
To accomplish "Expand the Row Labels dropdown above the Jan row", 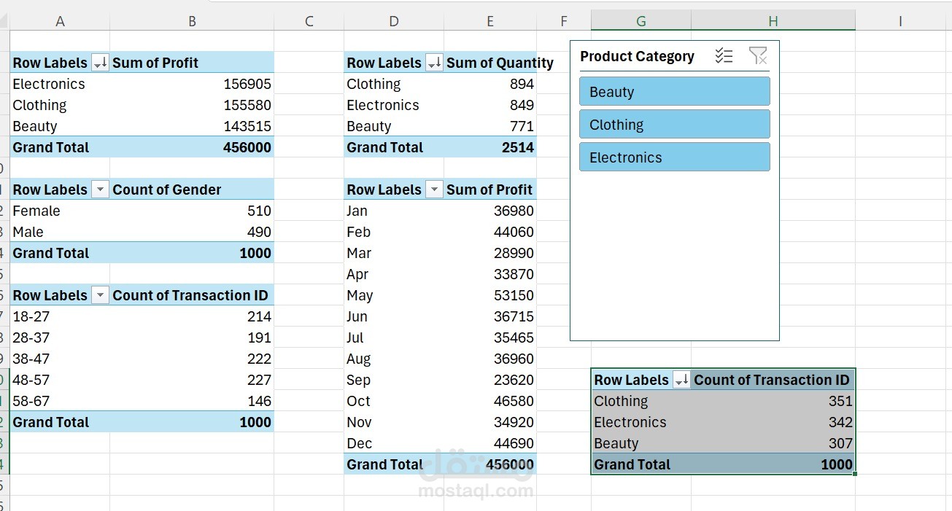I will tap(434, 190).
